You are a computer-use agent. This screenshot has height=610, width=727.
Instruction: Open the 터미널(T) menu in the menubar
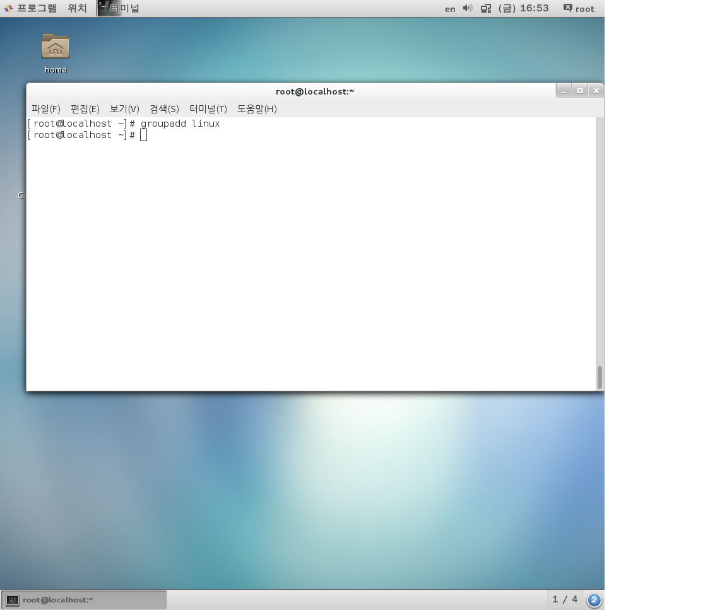[x=208, y=109]
